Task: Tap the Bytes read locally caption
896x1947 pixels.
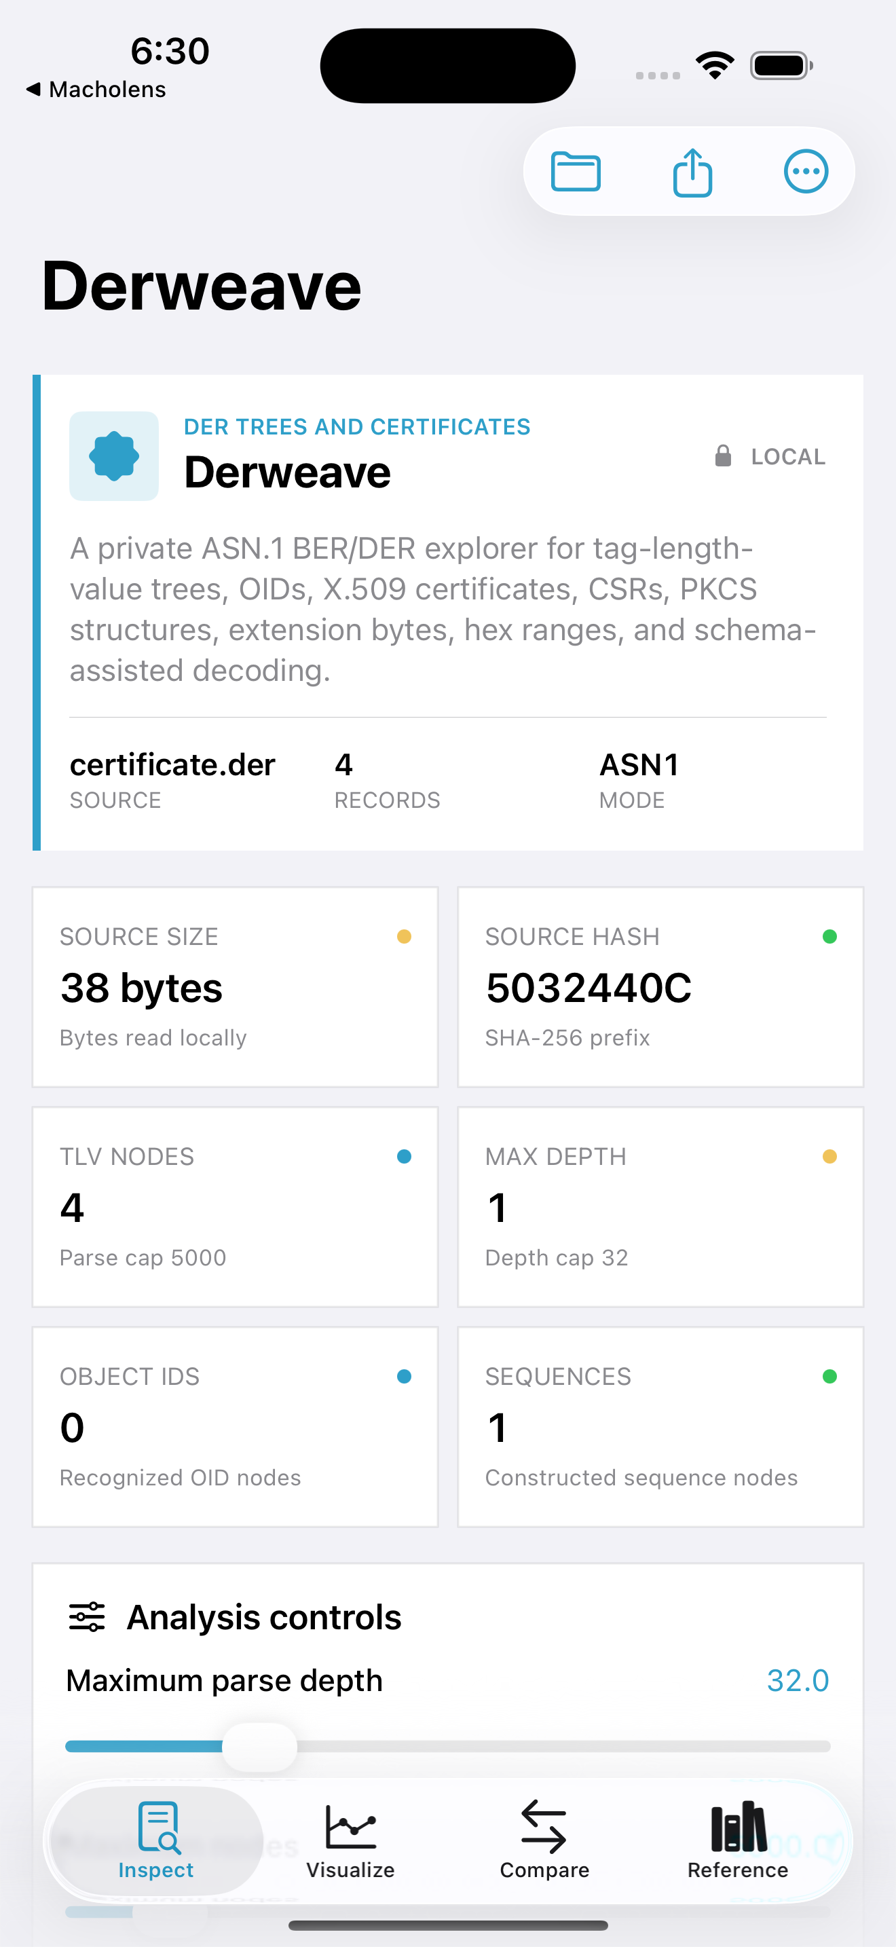Action: (x=153, y=1038)
